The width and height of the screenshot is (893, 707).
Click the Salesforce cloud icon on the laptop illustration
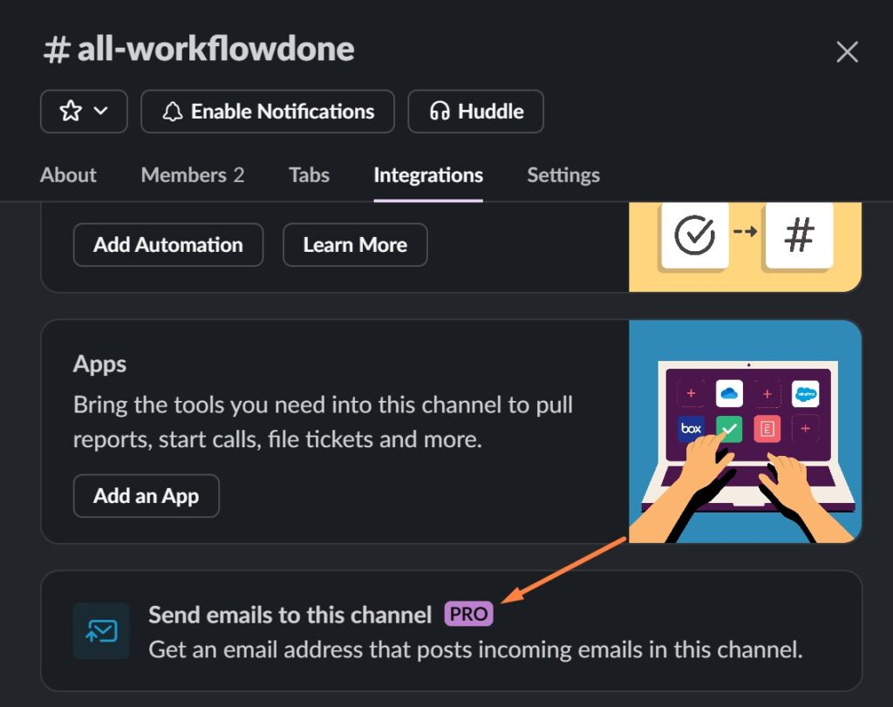[805, 394]
